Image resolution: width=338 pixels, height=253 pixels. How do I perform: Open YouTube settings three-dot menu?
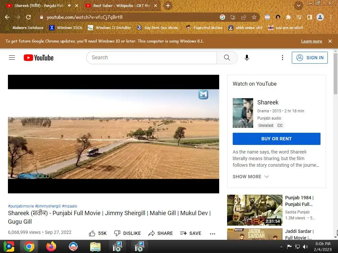click(283, 58)
